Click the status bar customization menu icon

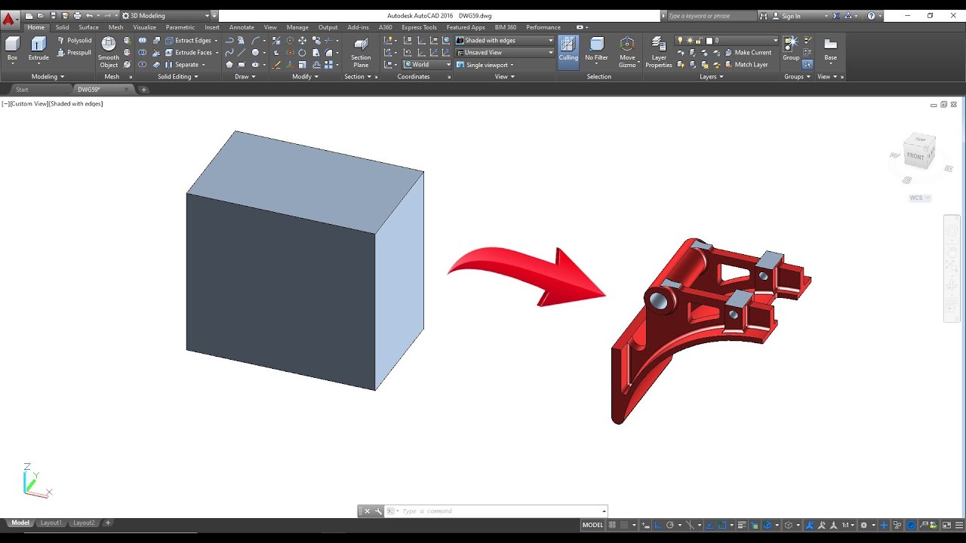click(x=958, y=525)
